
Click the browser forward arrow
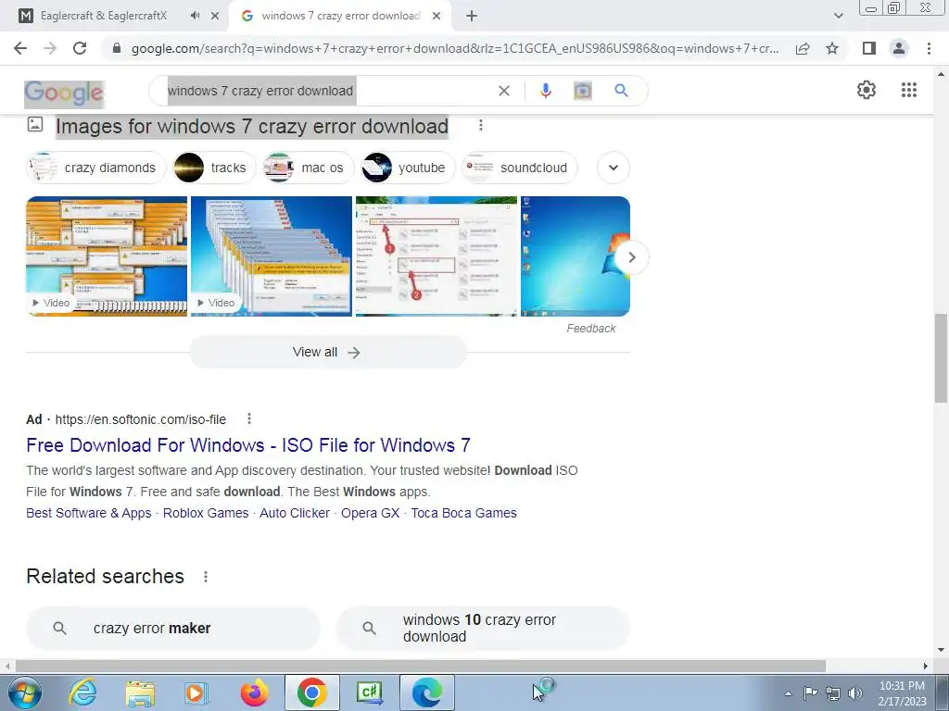[50, 48]
